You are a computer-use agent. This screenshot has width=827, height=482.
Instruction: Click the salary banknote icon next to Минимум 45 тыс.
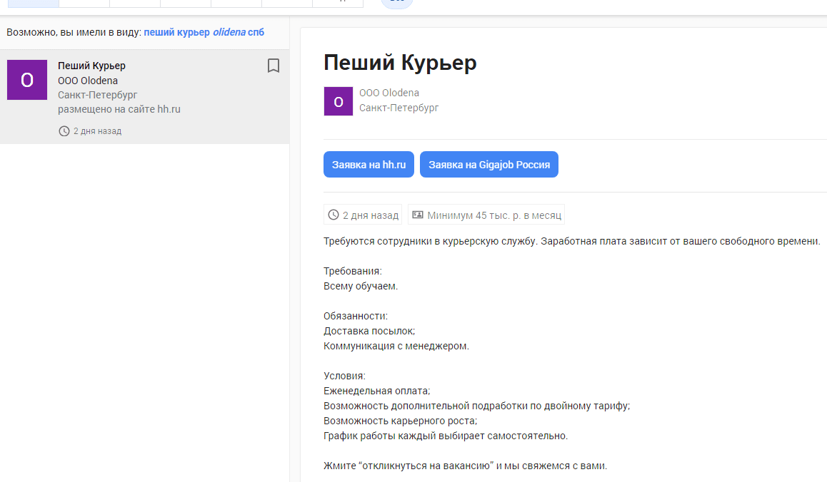pos(418,215)
